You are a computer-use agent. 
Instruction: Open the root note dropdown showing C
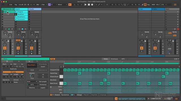54,4
